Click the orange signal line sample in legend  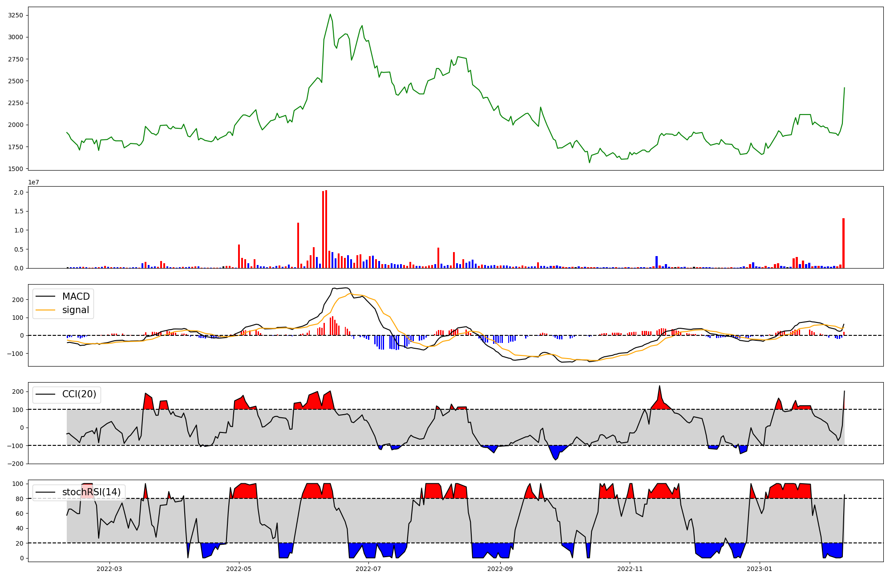(45, 310)
